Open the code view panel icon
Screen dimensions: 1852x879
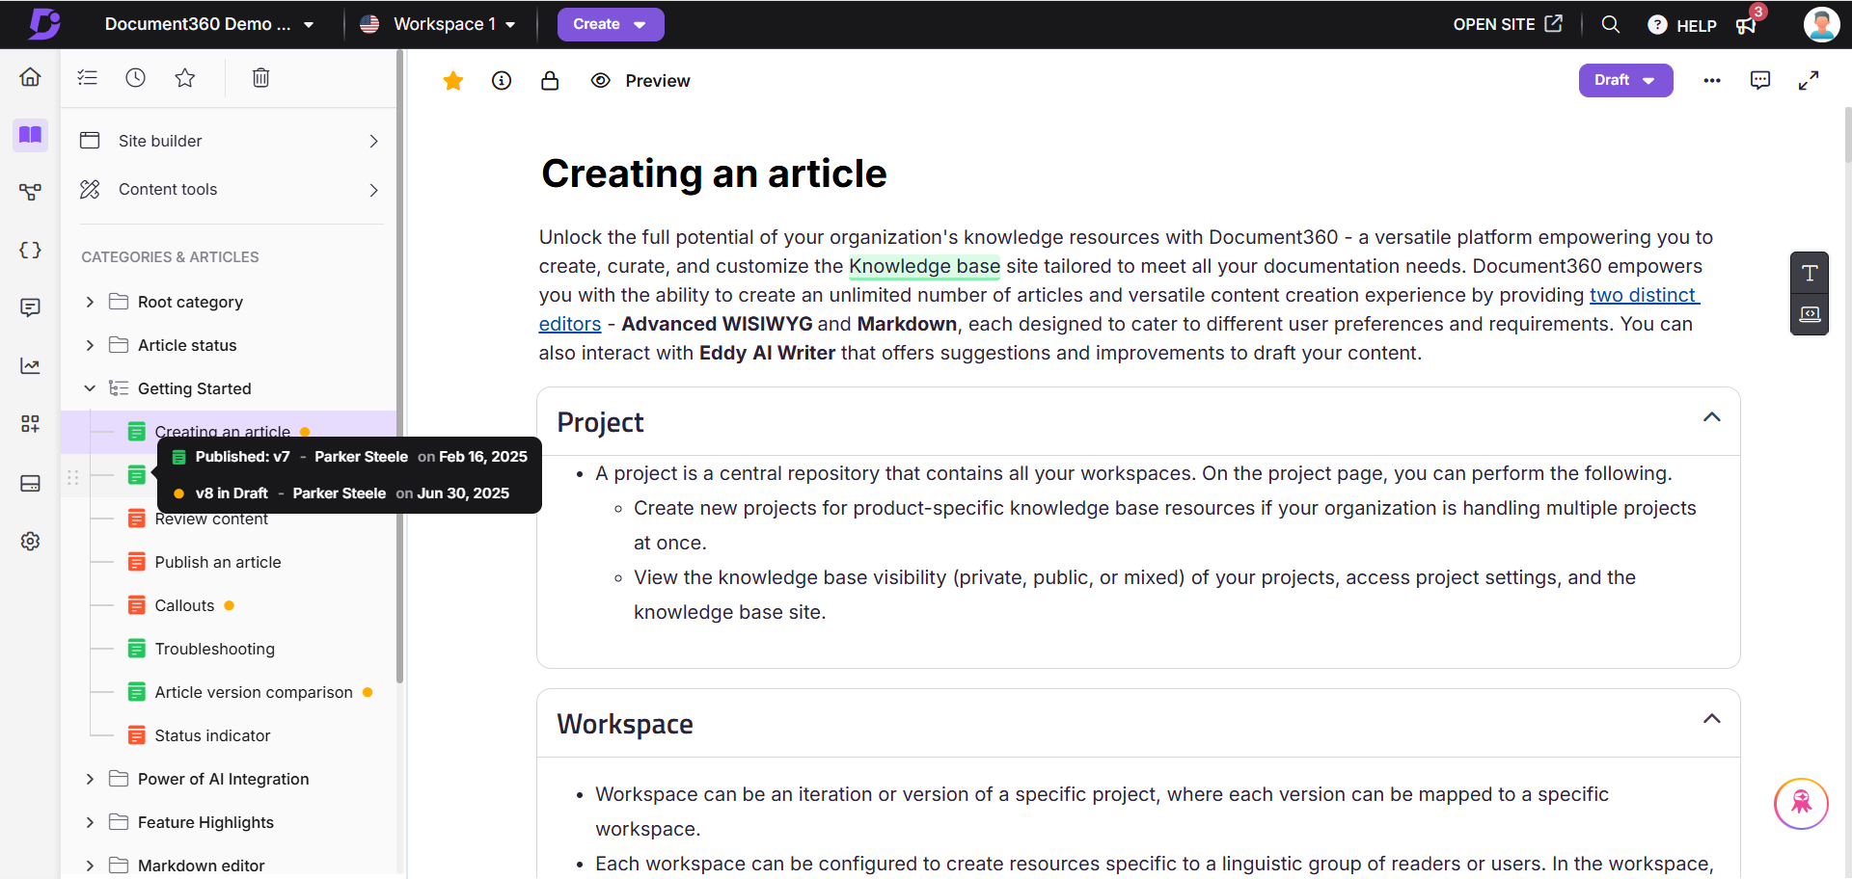click(1810, 314)
